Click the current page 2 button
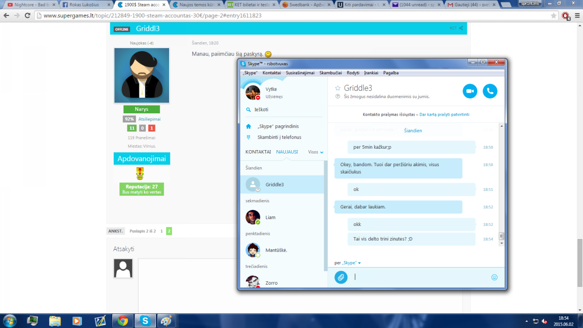583x328 pixels. 169,231
